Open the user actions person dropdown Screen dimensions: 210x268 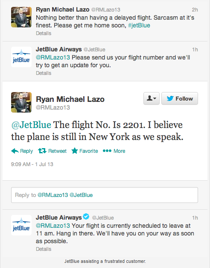click(152, 98)
